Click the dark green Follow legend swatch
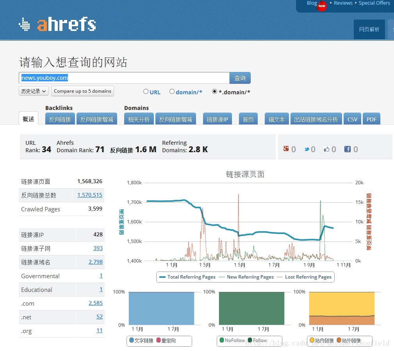Viewport: 394px width, 351px height. click(x=250, y=340)
